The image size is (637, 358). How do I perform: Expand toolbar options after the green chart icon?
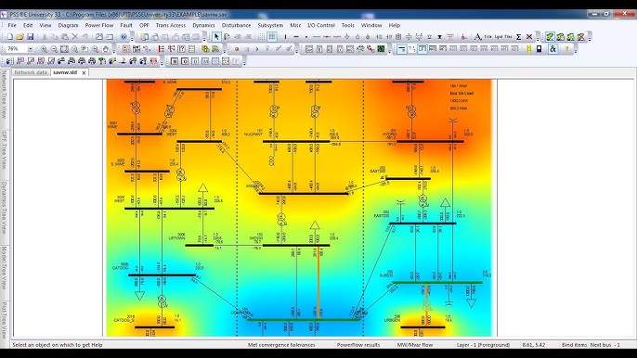pos(390,49)
